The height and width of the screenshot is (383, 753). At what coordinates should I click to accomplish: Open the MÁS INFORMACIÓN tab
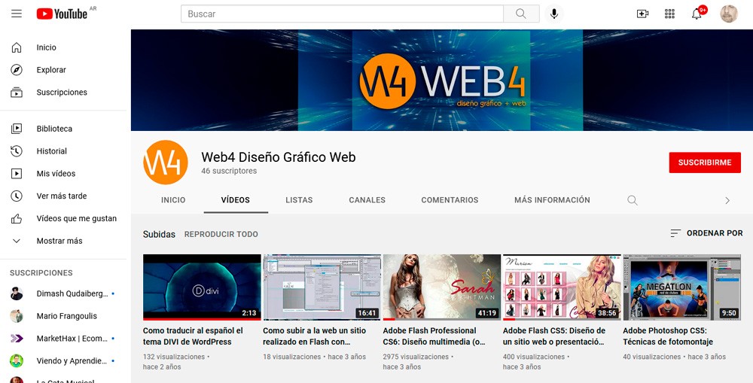click(x=552, y=200)
